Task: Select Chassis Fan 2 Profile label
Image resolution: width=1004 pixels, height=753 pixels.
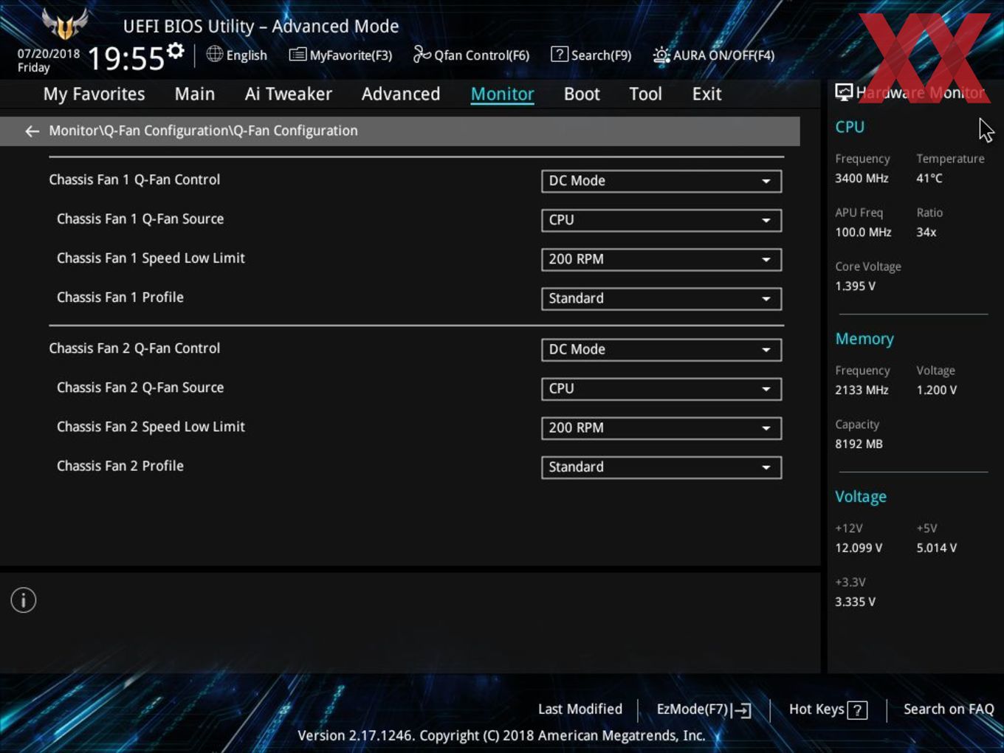Action: 120,465
